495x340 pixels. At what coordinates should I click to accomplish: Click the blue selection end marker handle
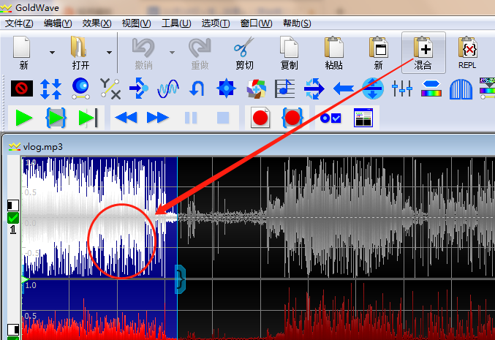pyautogui.click(x=178, y=279)
